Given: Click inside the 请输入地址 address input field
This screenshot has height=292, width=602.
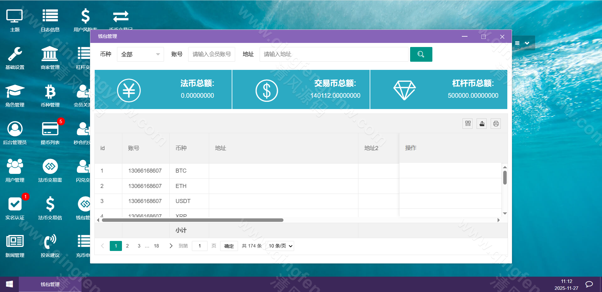Looking at the screenshot, I should [x=333, y=54].
